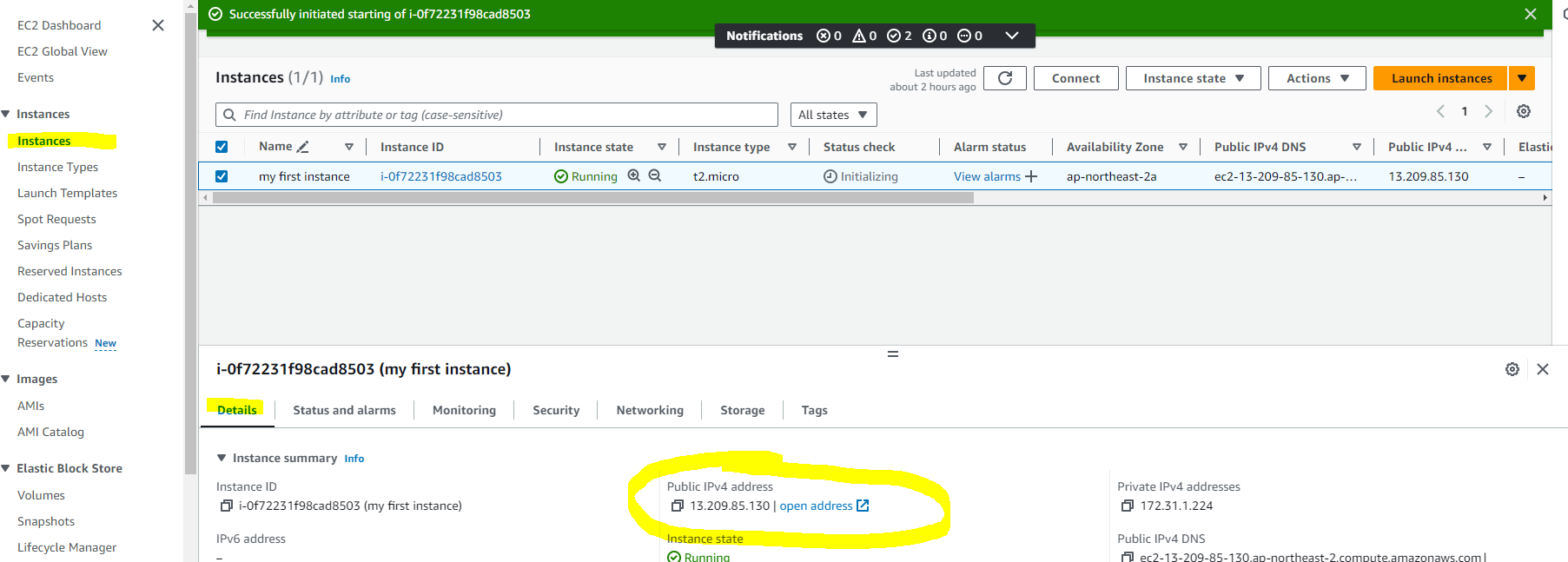1568x562 pixels.
Task: Open the table preferences gear icon
Action: coord(1524,111)
